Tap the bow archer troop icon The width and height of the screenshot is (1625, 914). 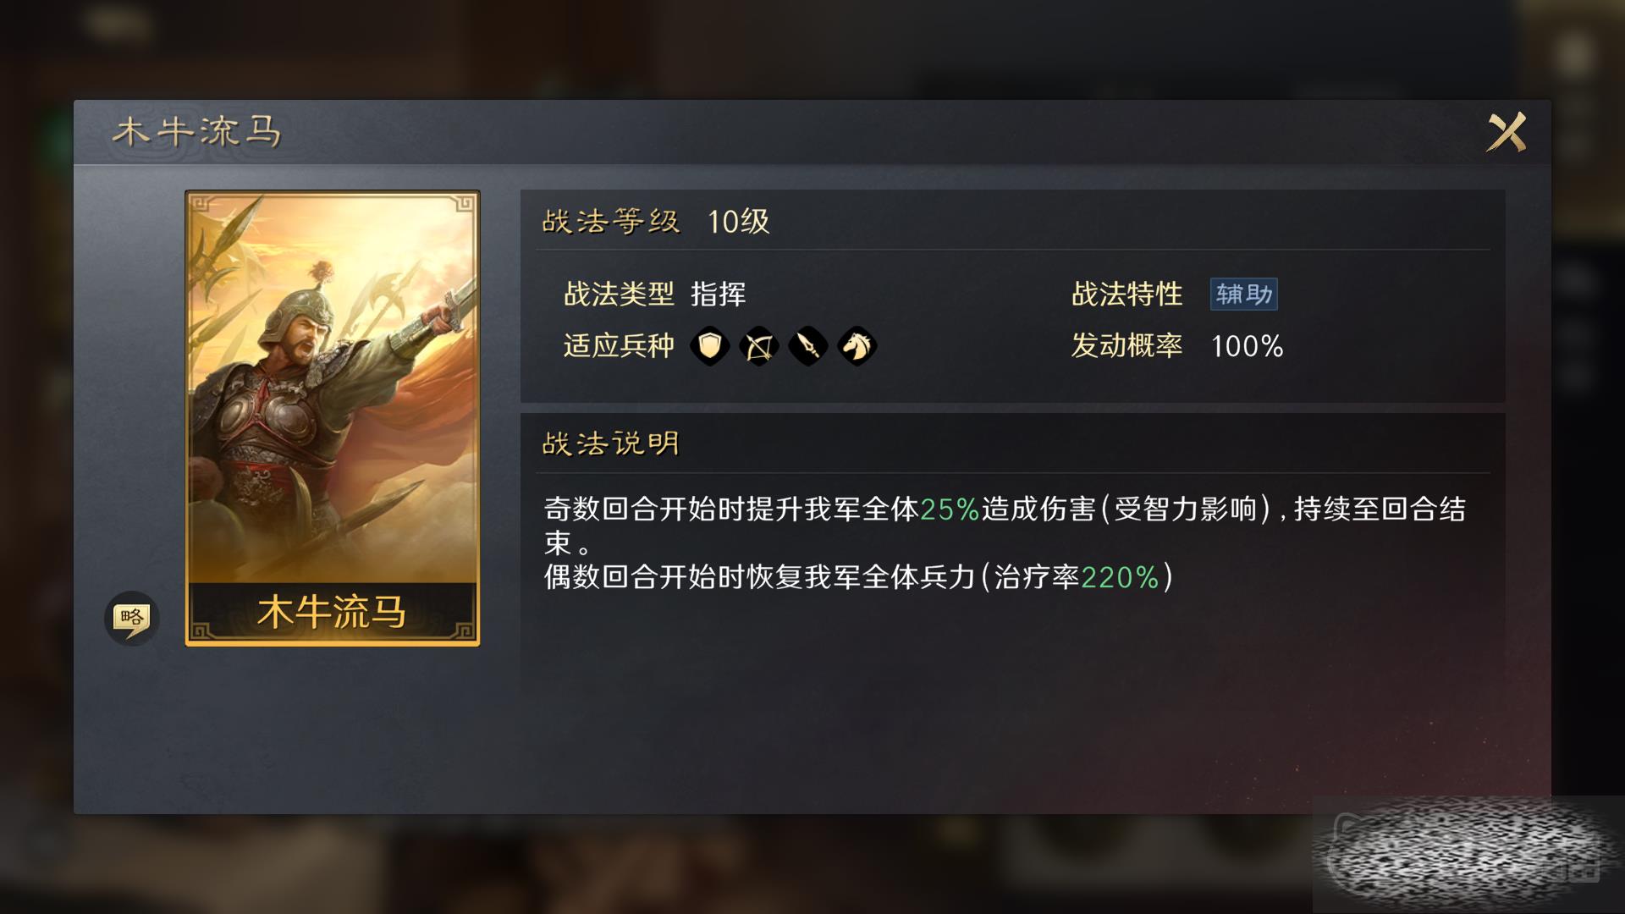(758, 345)
